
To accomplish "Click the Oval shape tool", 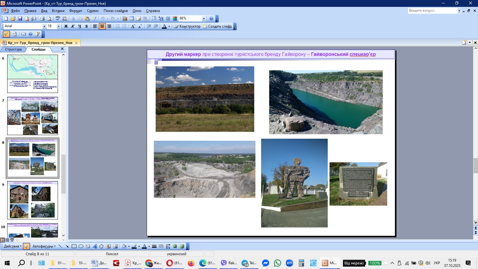I will click(81, 246).
